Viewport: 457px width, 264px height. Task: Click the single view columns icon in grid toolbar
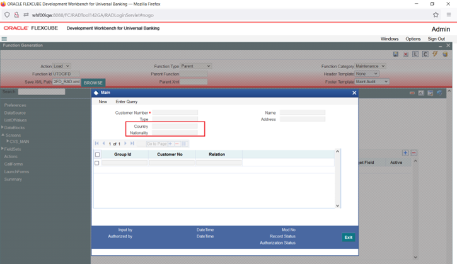[x=184, y=144]
